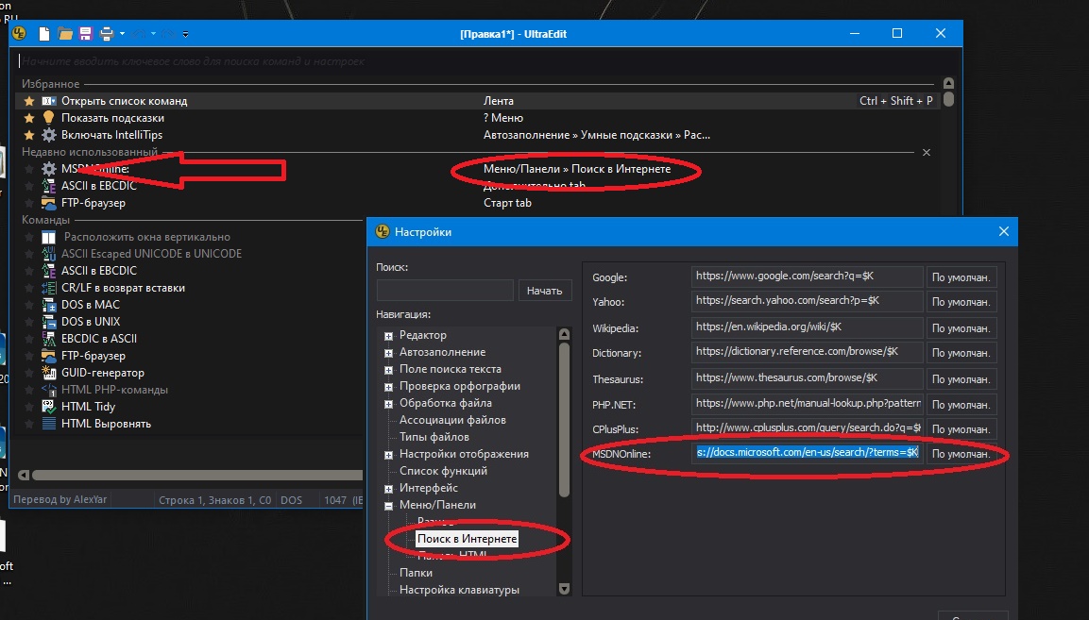Click the PHP.NET URL input field
The image size is (1089, 620).
tap(807, 403)
